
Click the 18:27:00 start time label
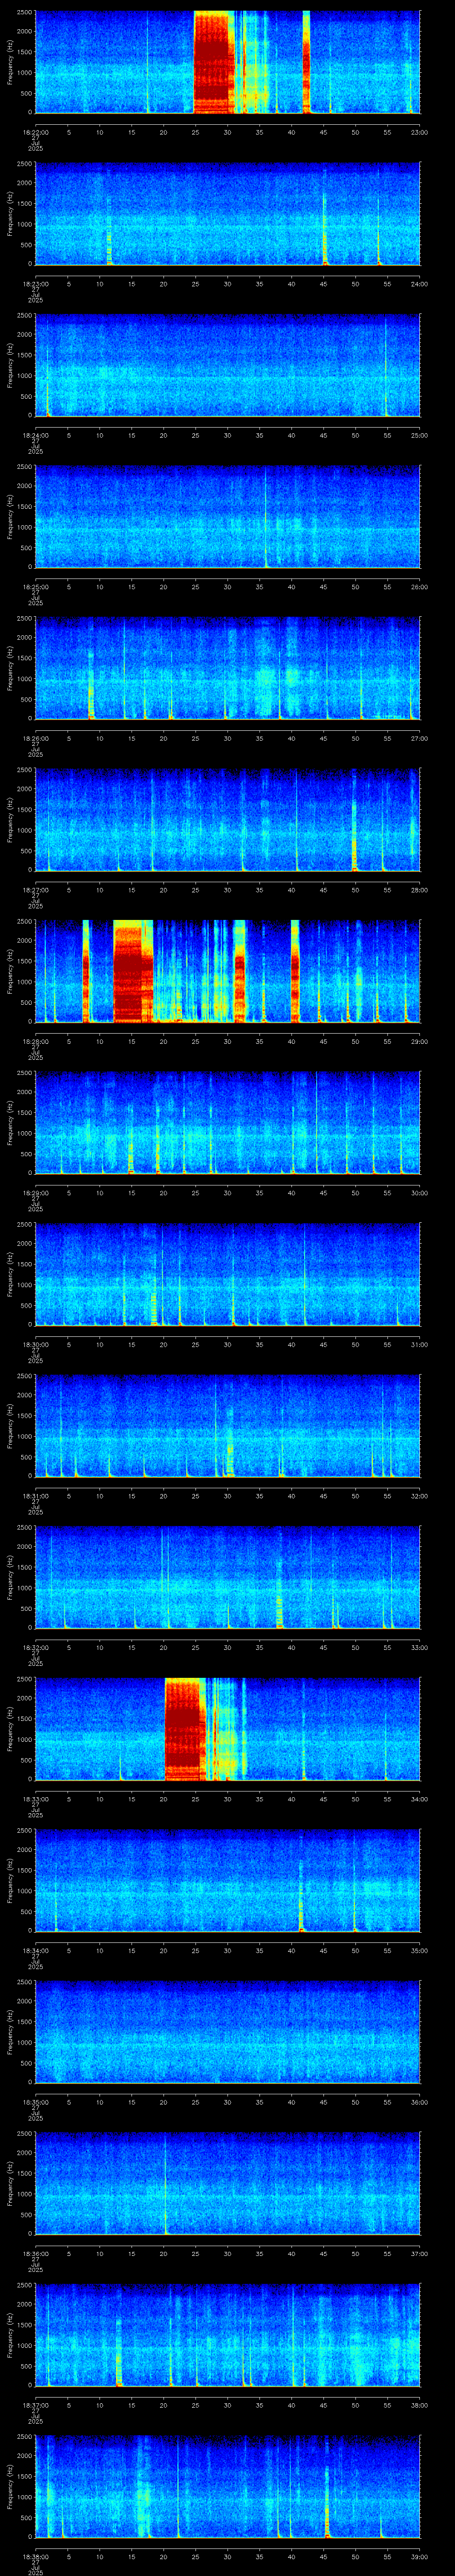click(x=35, y=890)
